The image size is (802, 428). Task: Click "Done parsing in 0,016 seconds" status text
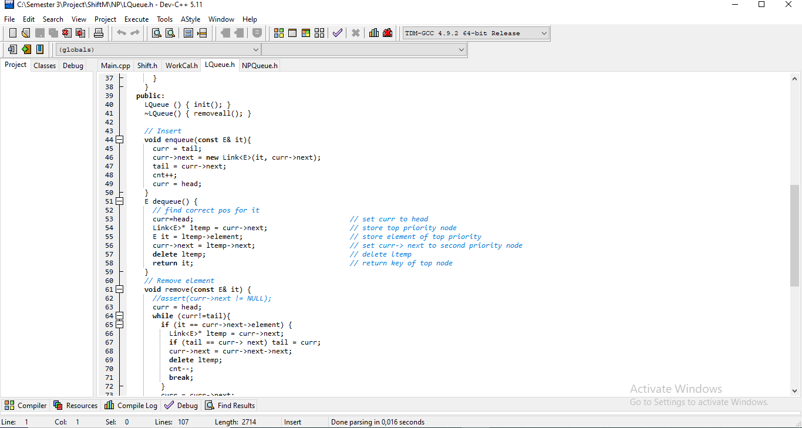tap(378, 422)
